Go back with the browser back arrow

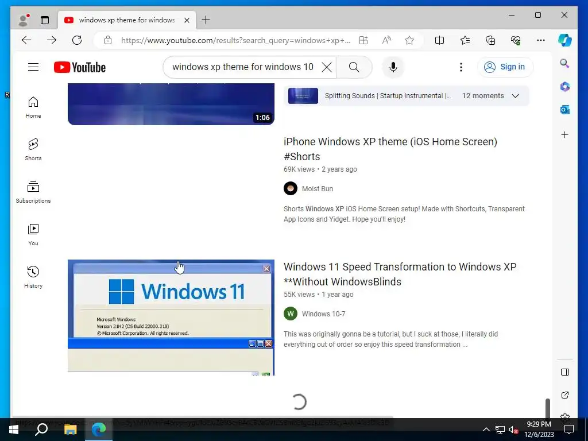pyautogui.click(x=26, y=40)
